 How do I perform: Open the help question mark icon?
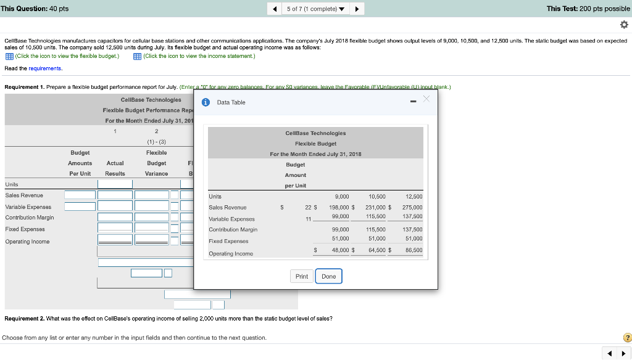click(x=627, y=338)
